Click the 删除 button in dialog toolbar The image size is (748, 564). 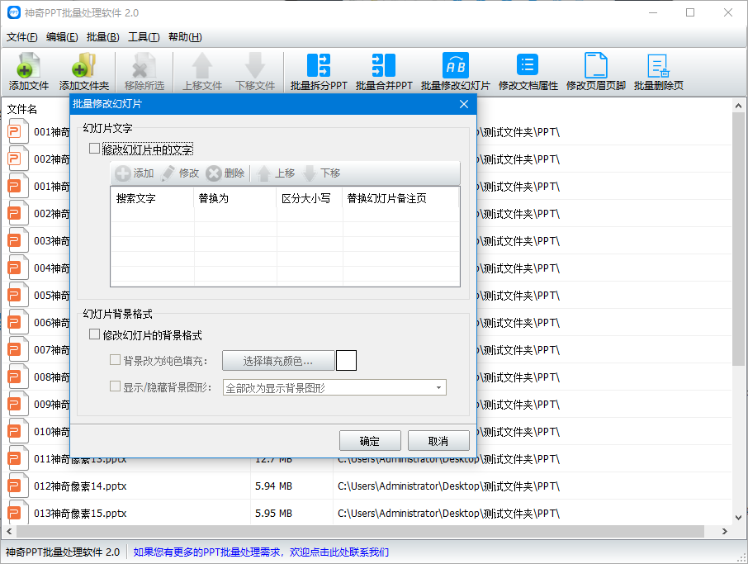click(225, 173)
